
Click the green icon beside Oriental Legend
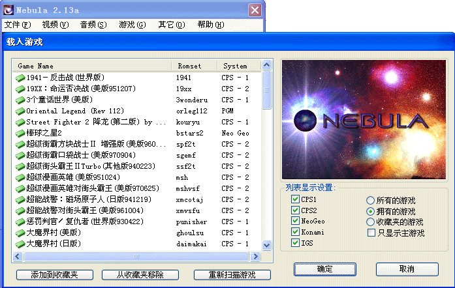[20, 111]
